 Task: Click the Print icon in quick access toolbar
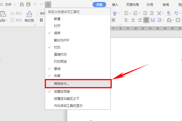pyautogui.click(x=28, y=5)
